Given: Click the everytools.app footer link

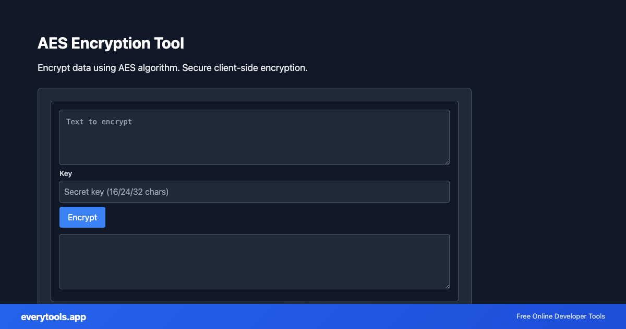Looking at the screenshot, I should [53, 317].
